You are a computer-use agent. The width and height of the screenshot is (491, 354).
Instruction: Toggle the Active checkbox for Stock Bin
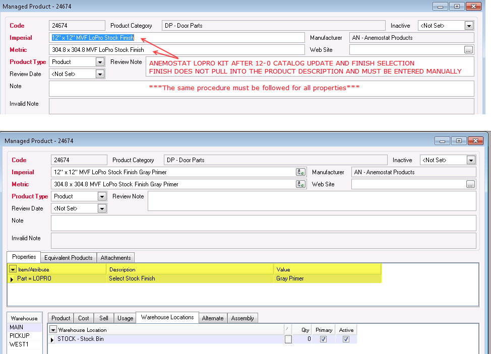click(346, 339)
